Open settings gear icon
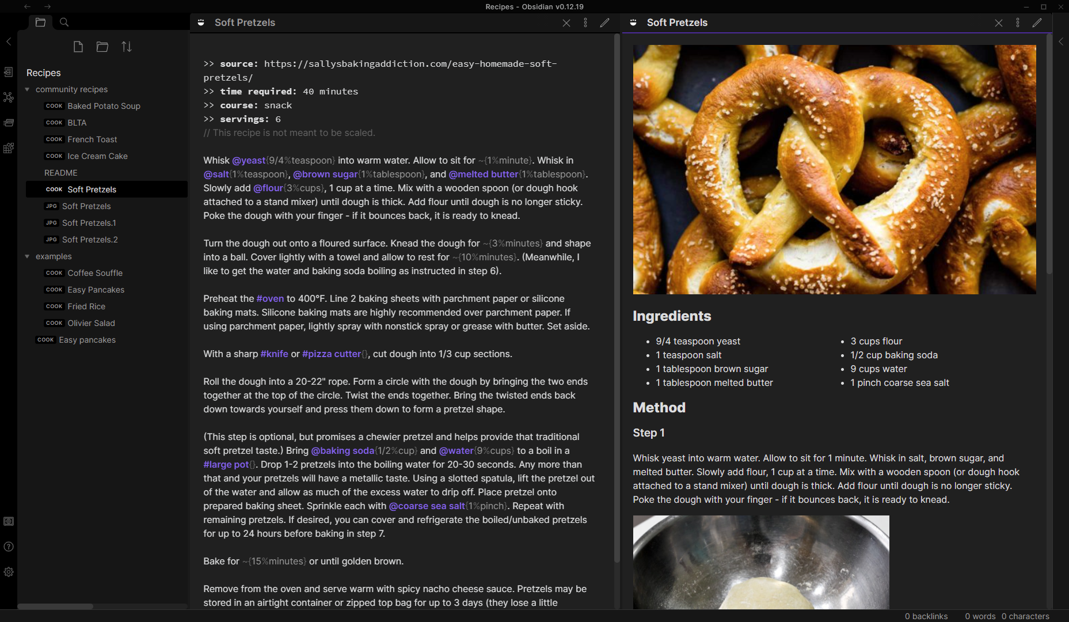The height and width of the screenshot is (622, 1069). pos(9,572)
